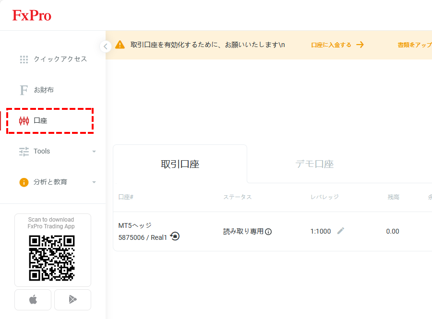Open 分析と教育 menu label
This screenshot has height=319, width=432.
point(50,182)
